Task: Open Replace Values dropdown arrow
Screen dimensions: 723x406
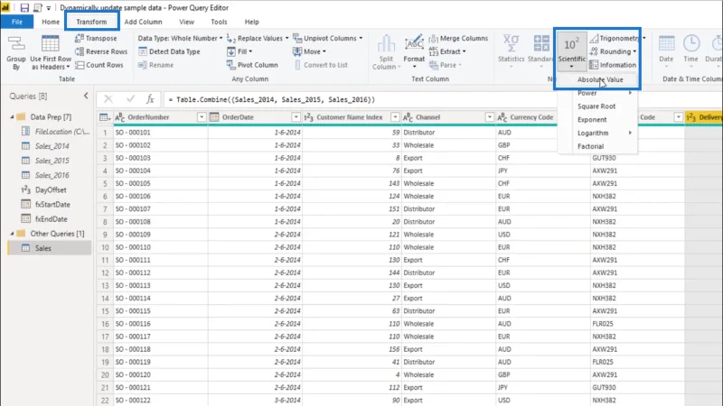Action: [x=286, y=38]
